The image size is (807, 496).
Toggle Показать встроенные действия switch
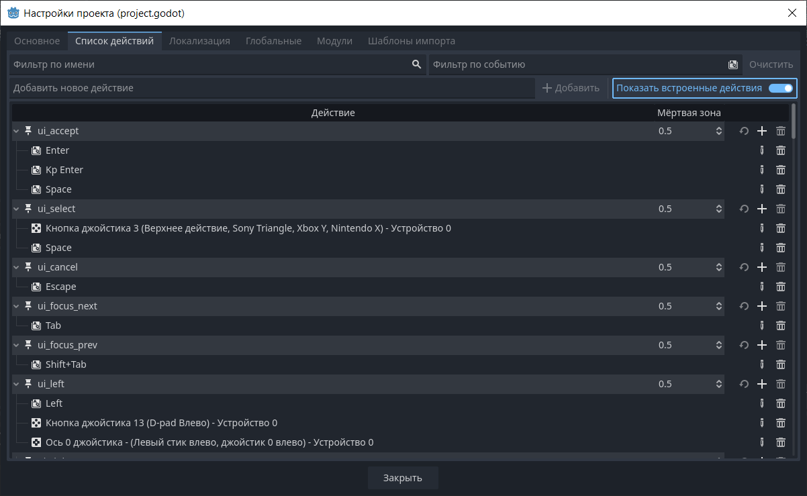coord(780,88)
